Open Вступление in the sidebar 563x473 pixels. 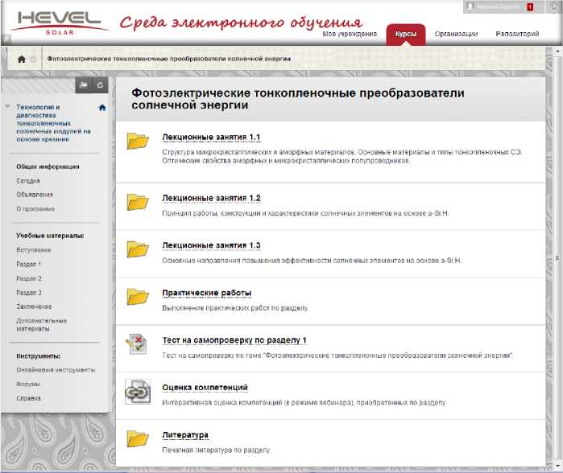[34, 250]
